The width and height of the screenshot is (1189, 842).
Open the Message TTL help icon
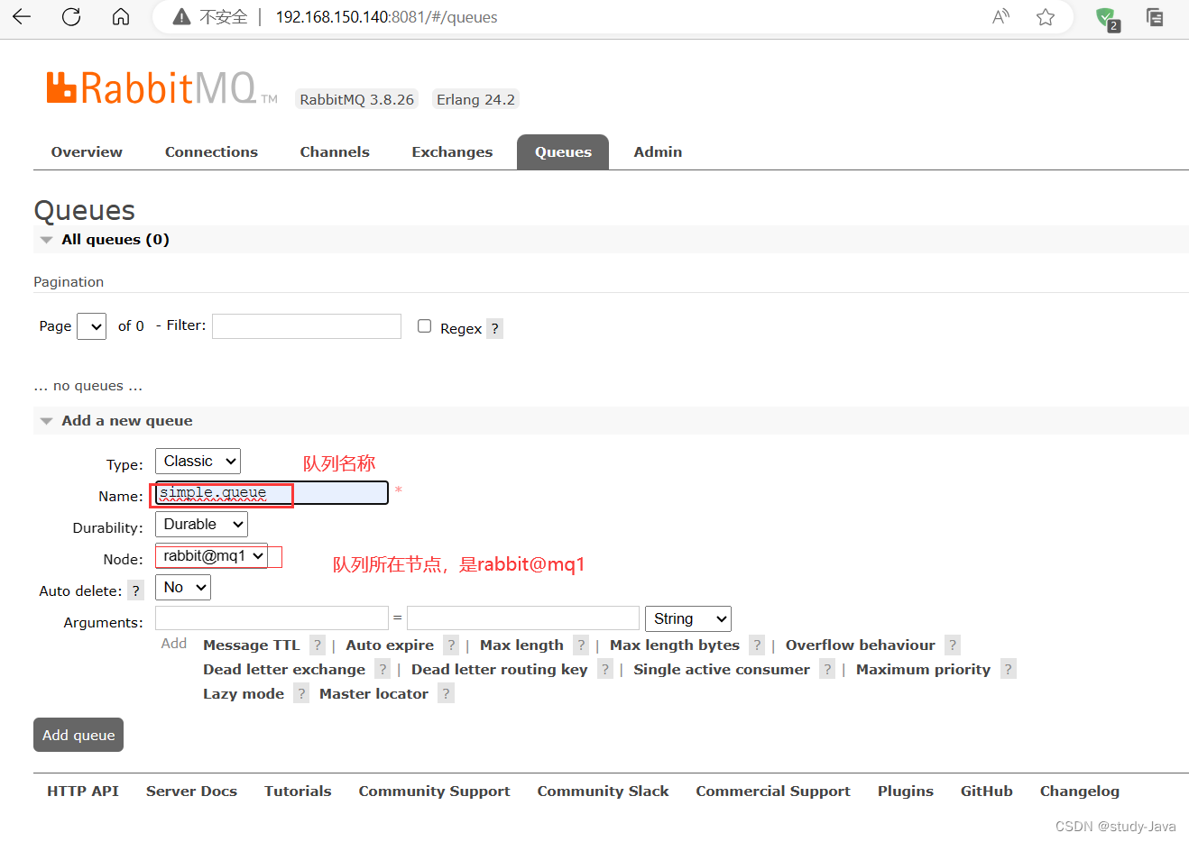[317, 645]
